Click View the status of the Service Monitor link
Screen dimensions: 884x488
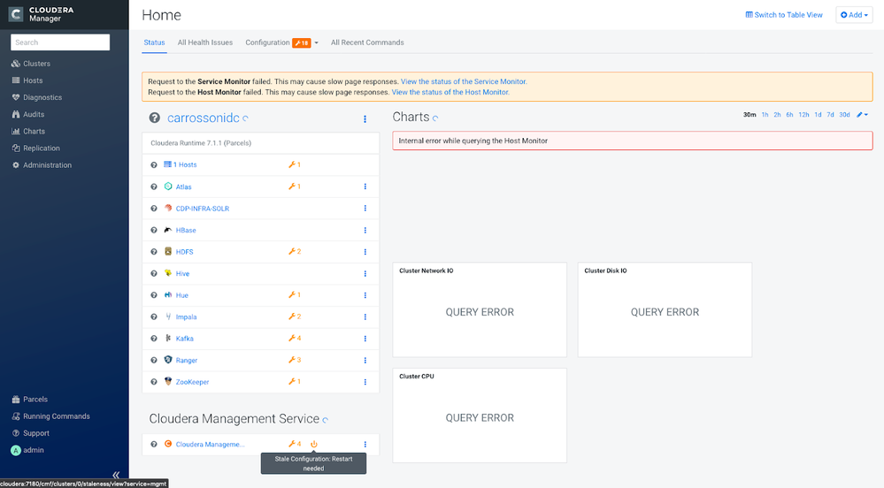(x=464, y=81)
